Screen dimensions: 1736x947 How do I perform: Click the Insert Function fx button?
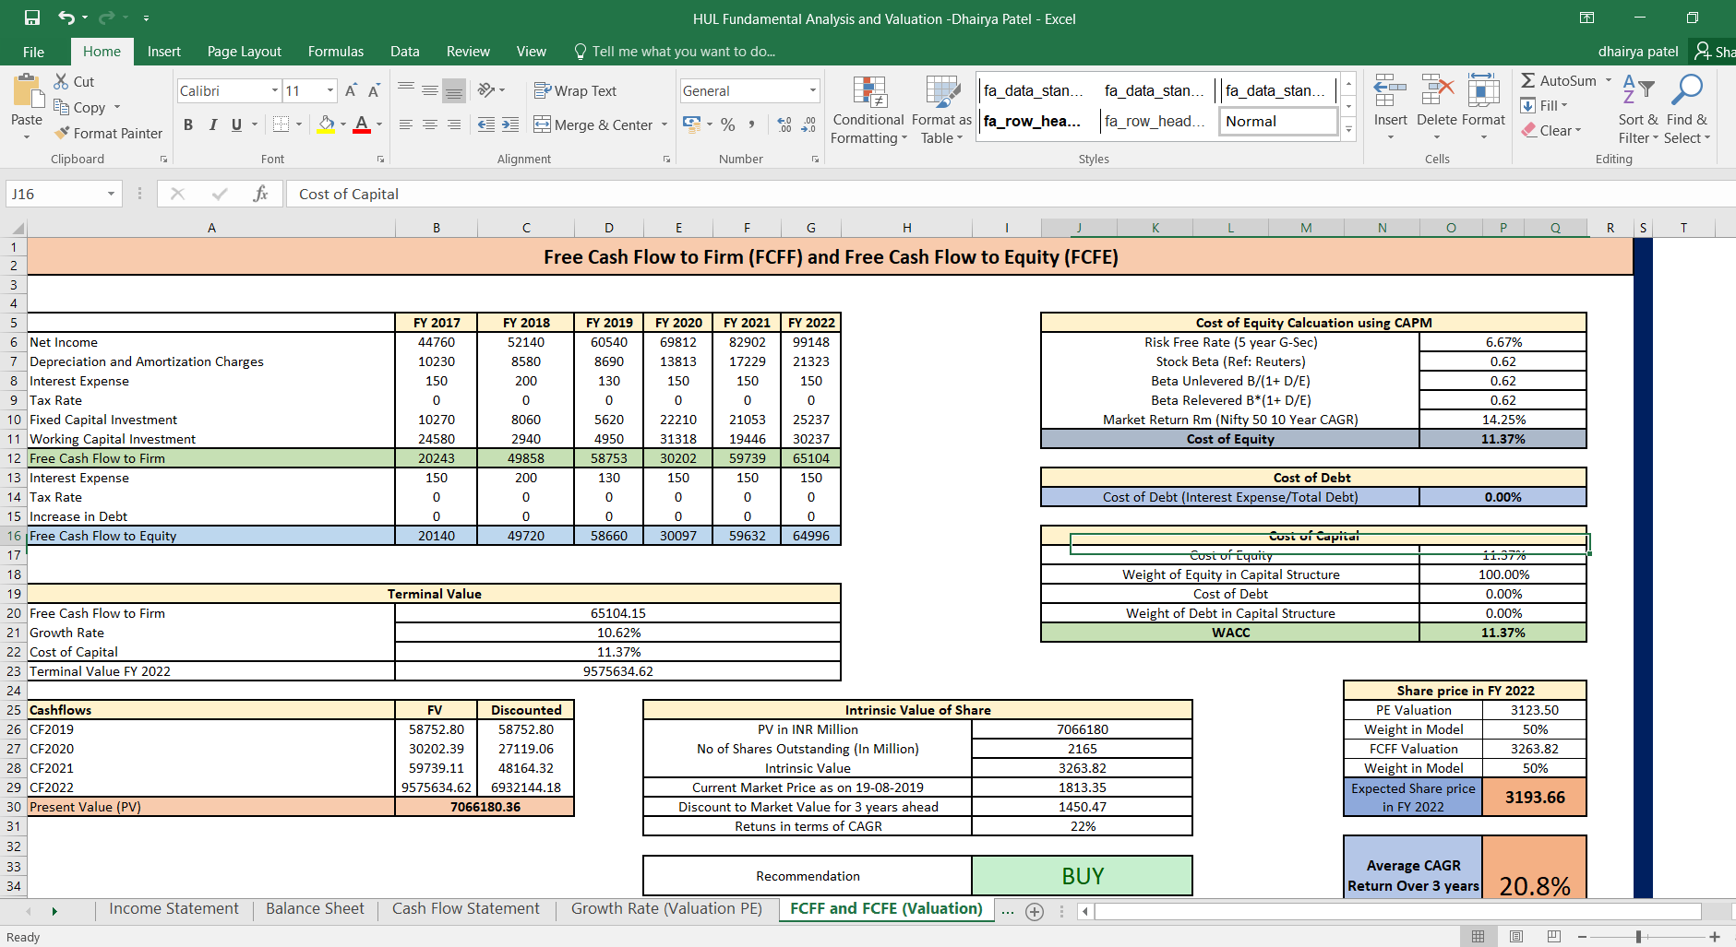[261, 194]
